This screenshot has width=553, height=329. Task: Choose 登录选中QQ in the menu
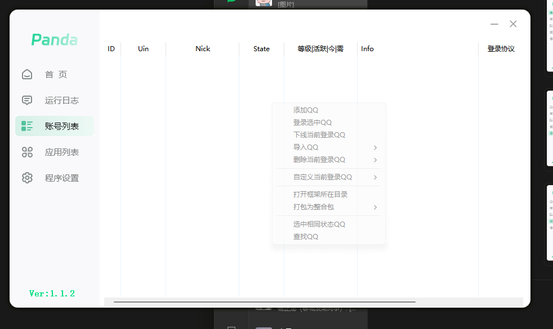[313, 122]
